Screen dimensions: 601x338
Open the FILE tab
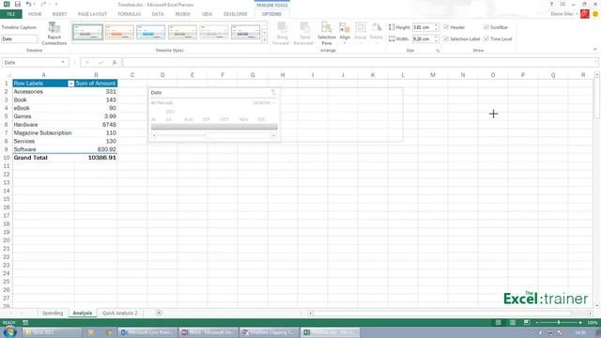[x=11, y=14]
